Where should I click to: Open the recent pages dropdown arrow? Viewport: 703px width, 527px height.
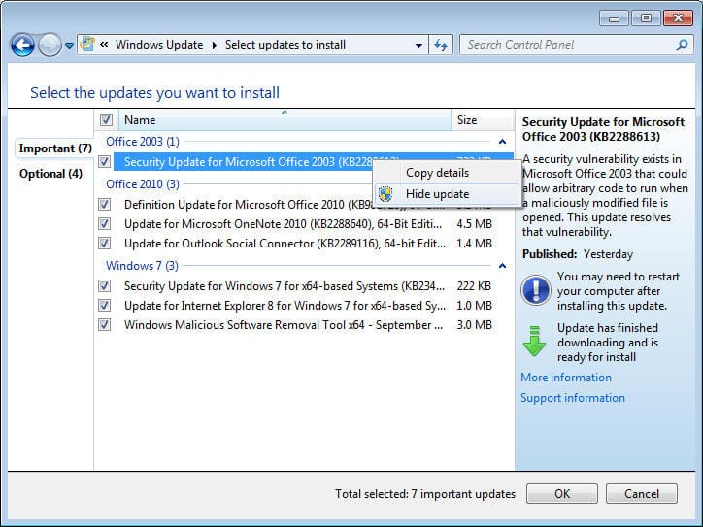pyautogui.click(x=70, y=46)
